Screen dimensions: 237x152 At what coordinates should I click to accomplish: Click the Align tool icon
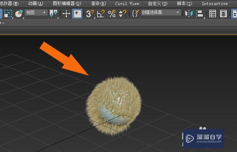pyautogui.click(x=200, y=14)
